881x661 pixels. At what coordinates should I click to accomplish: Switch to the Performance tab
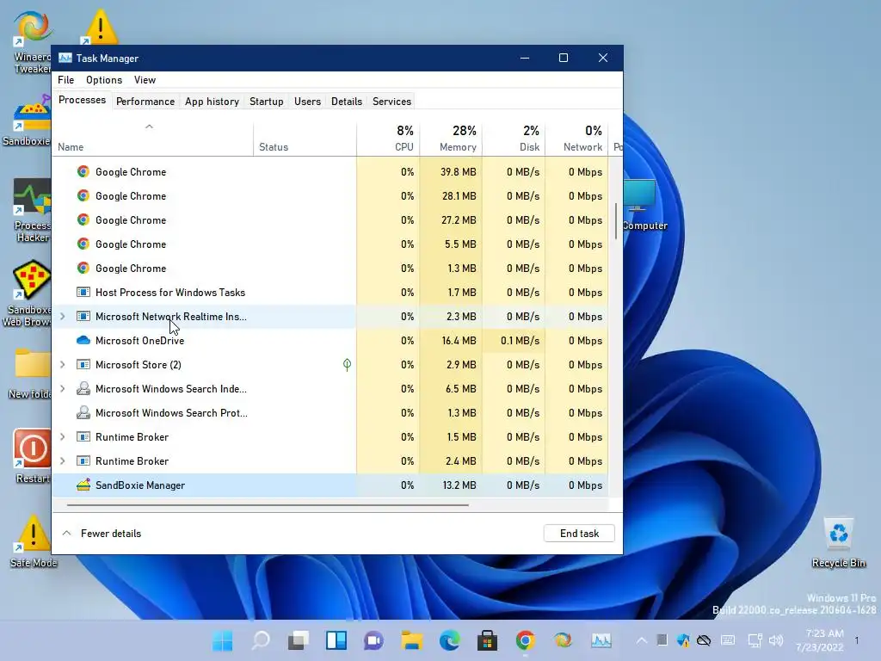(145, 102)
